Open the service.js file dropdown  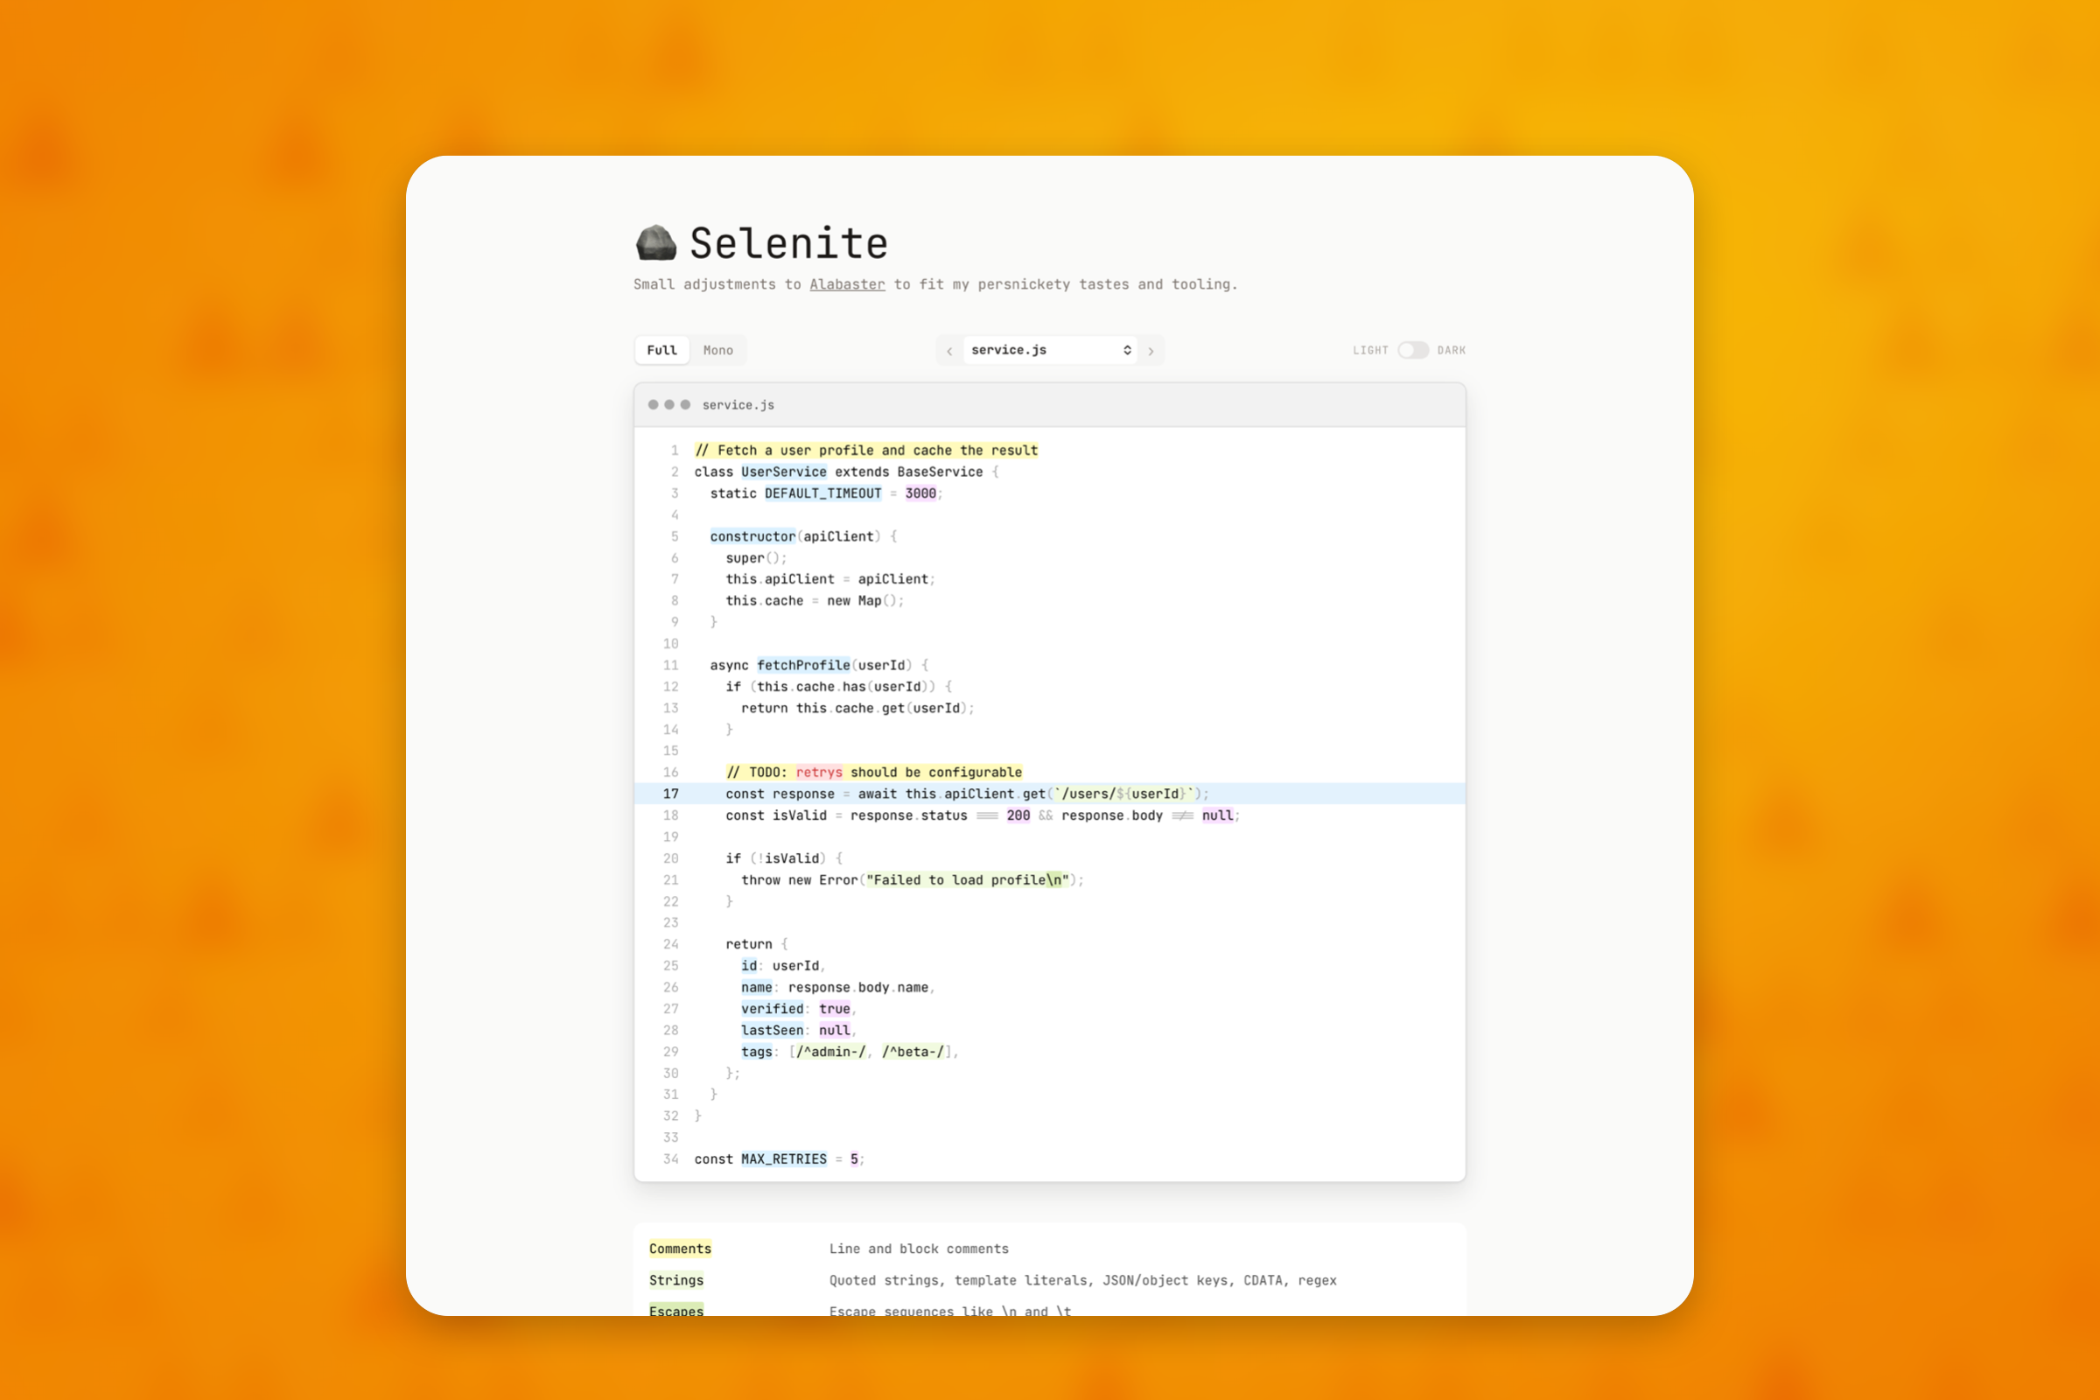[1051, 350]
